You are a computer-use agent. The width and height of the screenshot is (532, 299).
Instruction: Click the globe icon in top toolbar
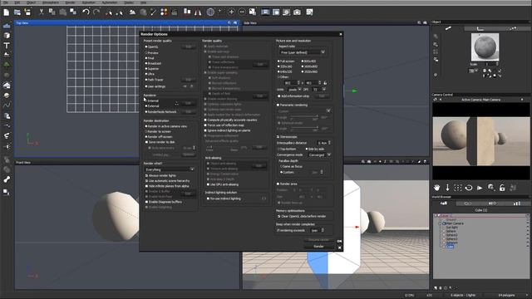click(x=210, y=12)
